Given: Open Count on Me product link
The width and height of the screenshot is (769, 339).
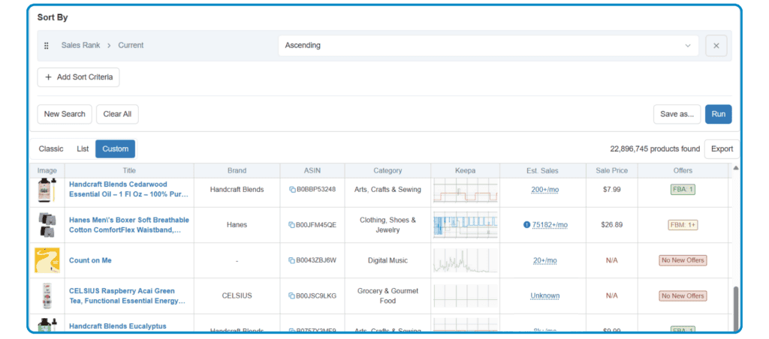Looking at the screenshot, I should coord(90,260).
